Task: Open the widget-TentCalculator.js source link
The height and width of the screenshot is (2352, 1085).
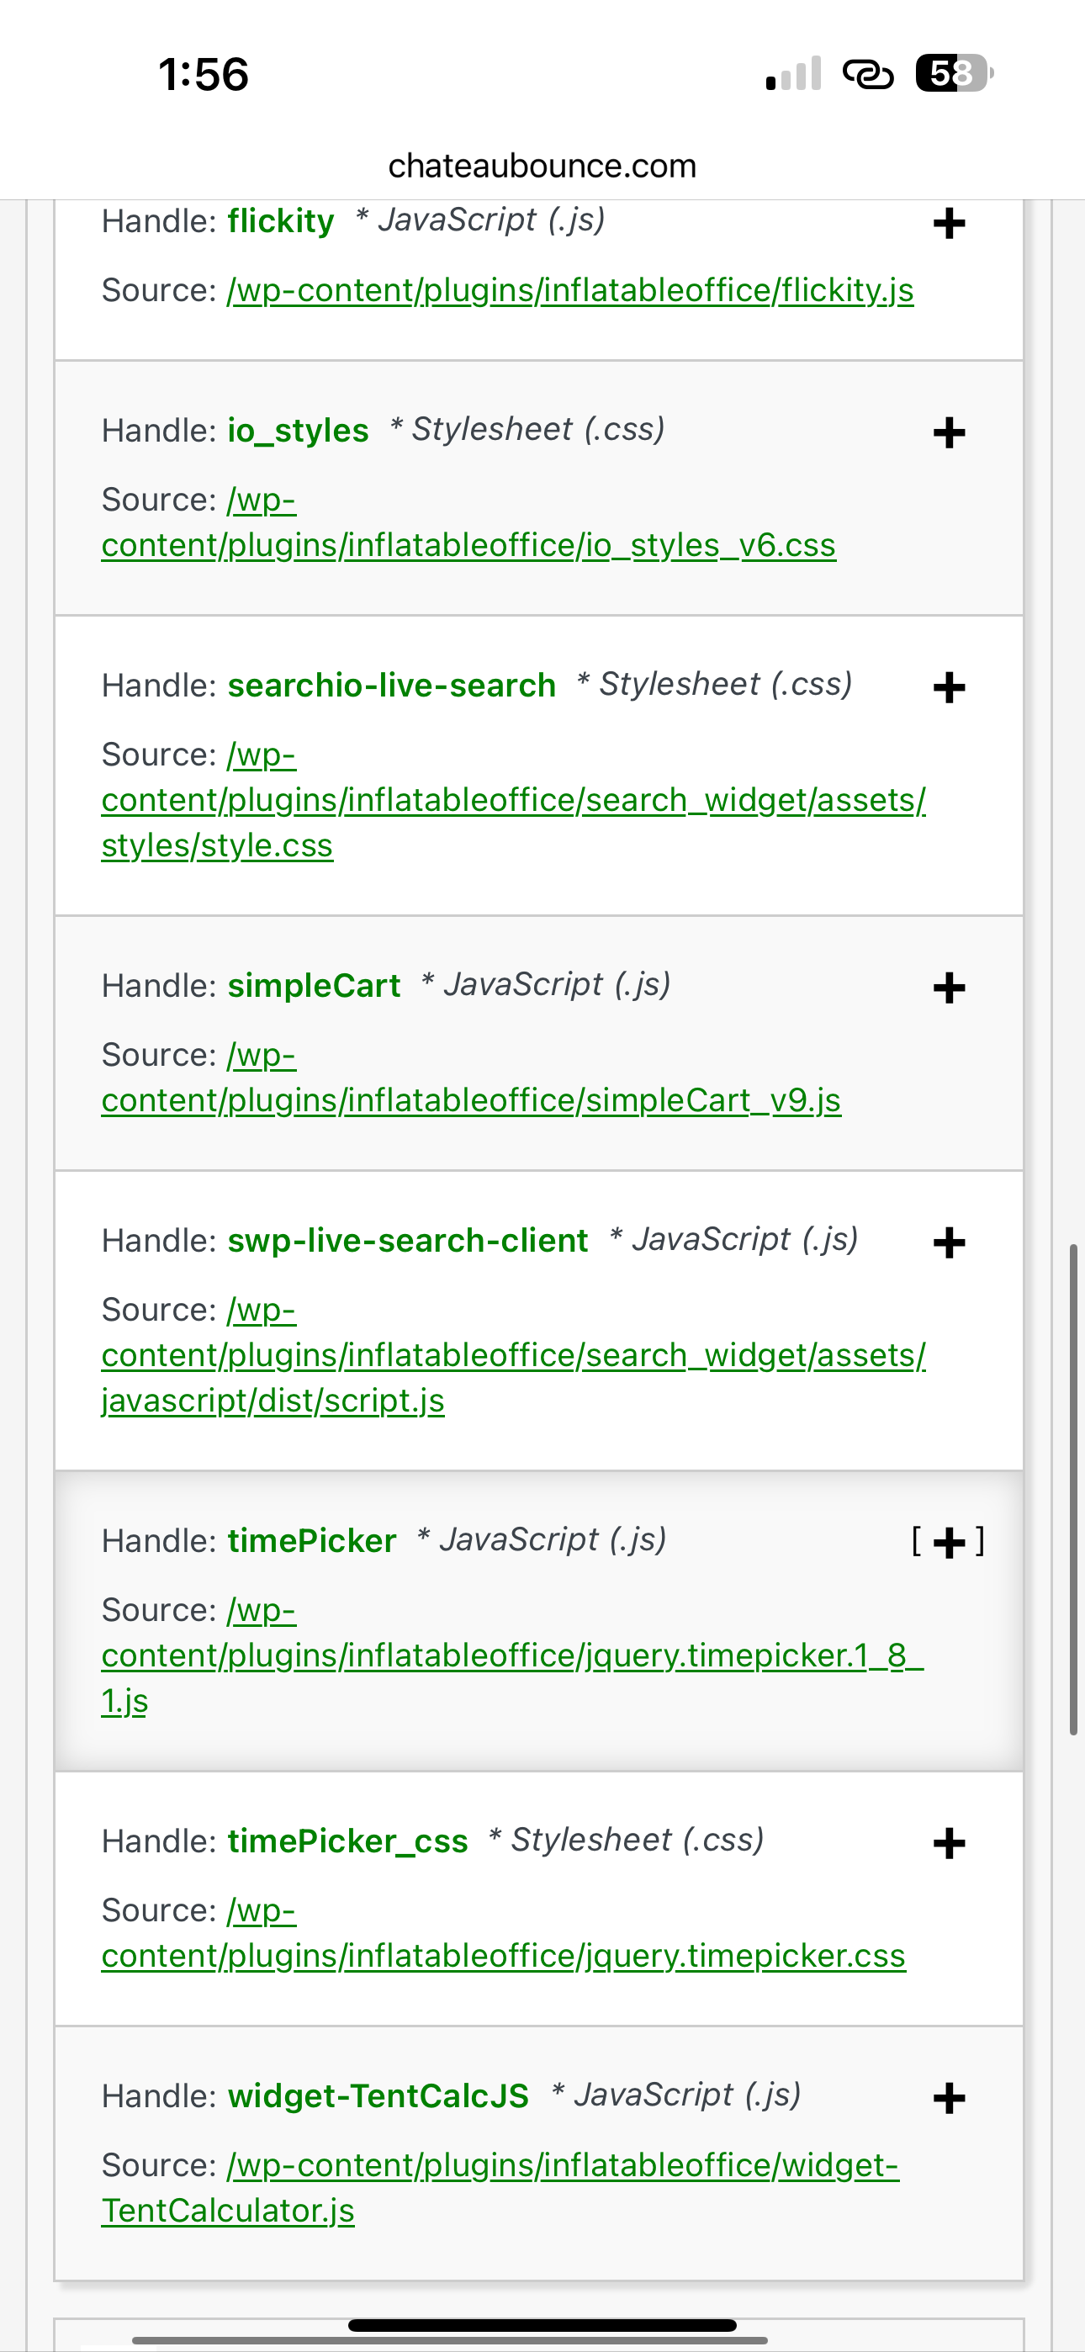Action: pos(562,2166)
